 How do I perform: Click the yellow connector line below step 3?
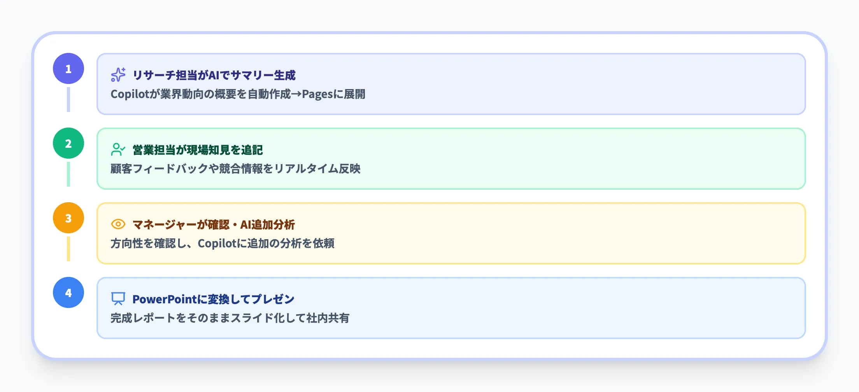click(68, 249)
